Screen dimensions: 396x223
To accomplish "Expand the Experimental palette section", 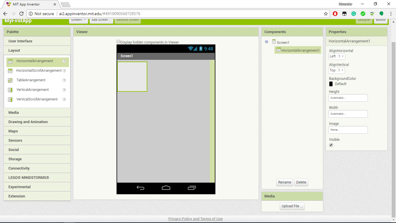I will [x=37, y=187].
